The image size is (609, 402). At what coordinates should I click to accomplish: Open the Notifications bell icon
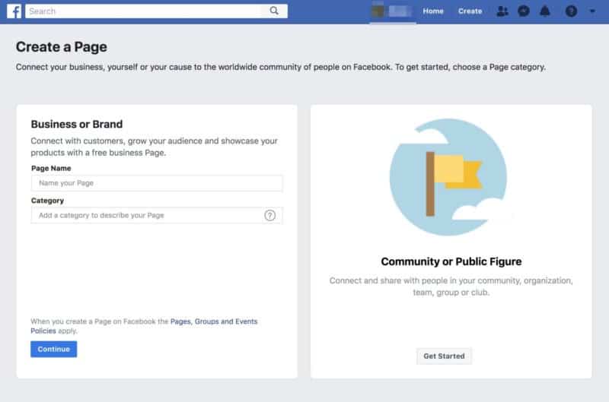click(545, 11)
